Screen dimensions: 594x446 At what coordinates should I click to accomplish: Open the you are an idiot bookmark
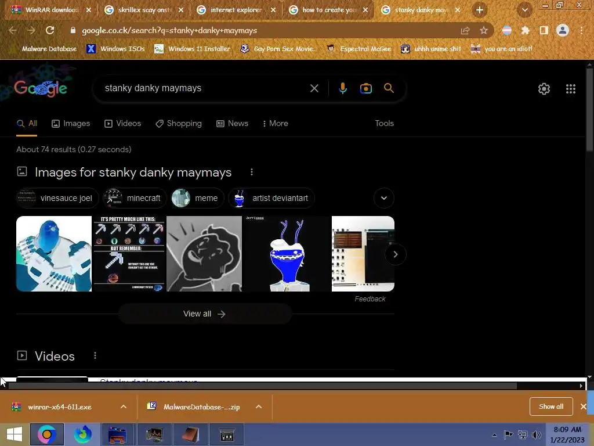[x=502, y=49]
